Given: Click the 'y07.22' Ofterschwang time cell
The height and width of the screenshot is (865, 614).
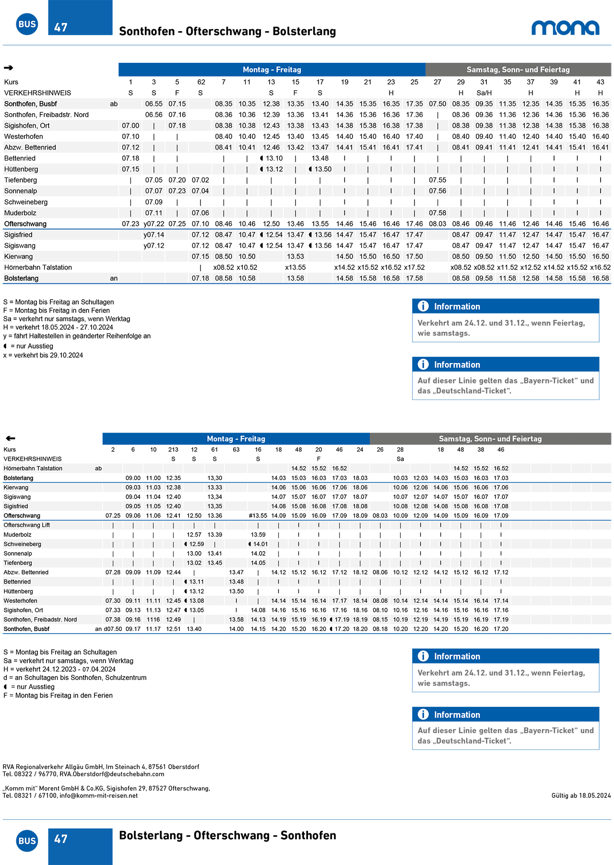Looking at the screenshot, I should pyautogui.click(x=154, y=224).
